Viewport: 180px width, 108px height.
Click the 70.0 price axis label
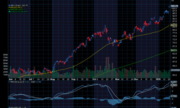(x=175, y=43)
